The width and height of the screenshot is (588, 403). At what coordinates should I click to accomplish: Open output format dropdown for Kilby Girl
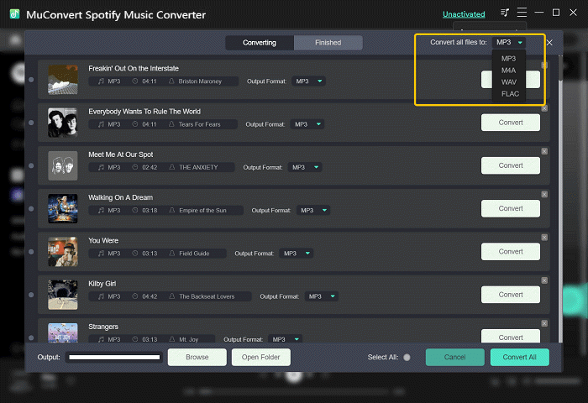[x=322, y=296]
